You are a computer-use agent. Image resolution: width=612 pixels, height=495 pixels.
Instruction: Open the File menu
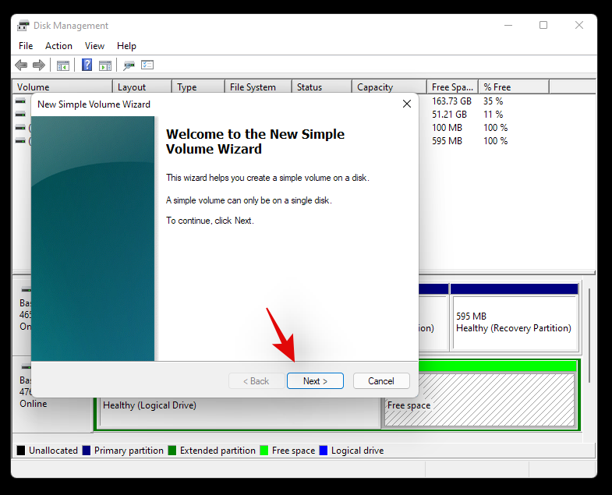tap(26, 46)
